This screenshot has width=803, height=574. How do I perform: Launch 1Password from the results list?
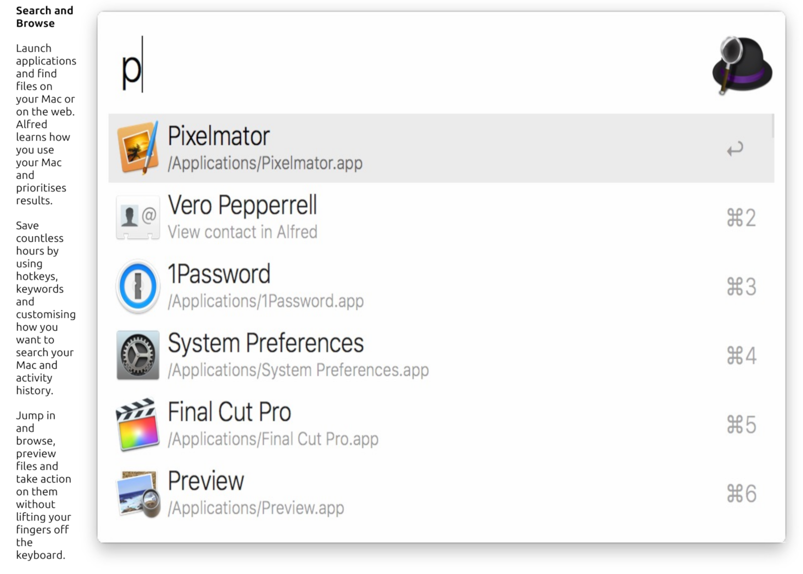pos(219,274)
